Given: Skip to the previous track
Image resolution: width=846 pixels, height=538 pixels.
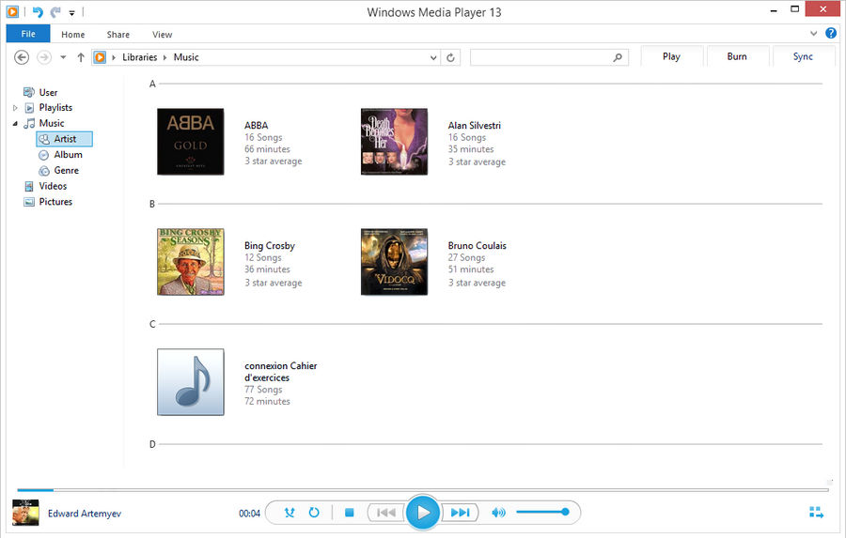Looking at the screenshot, I should [x=385, y=512].
